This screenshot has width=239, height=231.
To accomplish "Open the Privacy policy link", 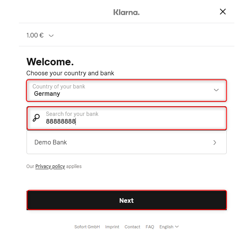I will point(50,166).
